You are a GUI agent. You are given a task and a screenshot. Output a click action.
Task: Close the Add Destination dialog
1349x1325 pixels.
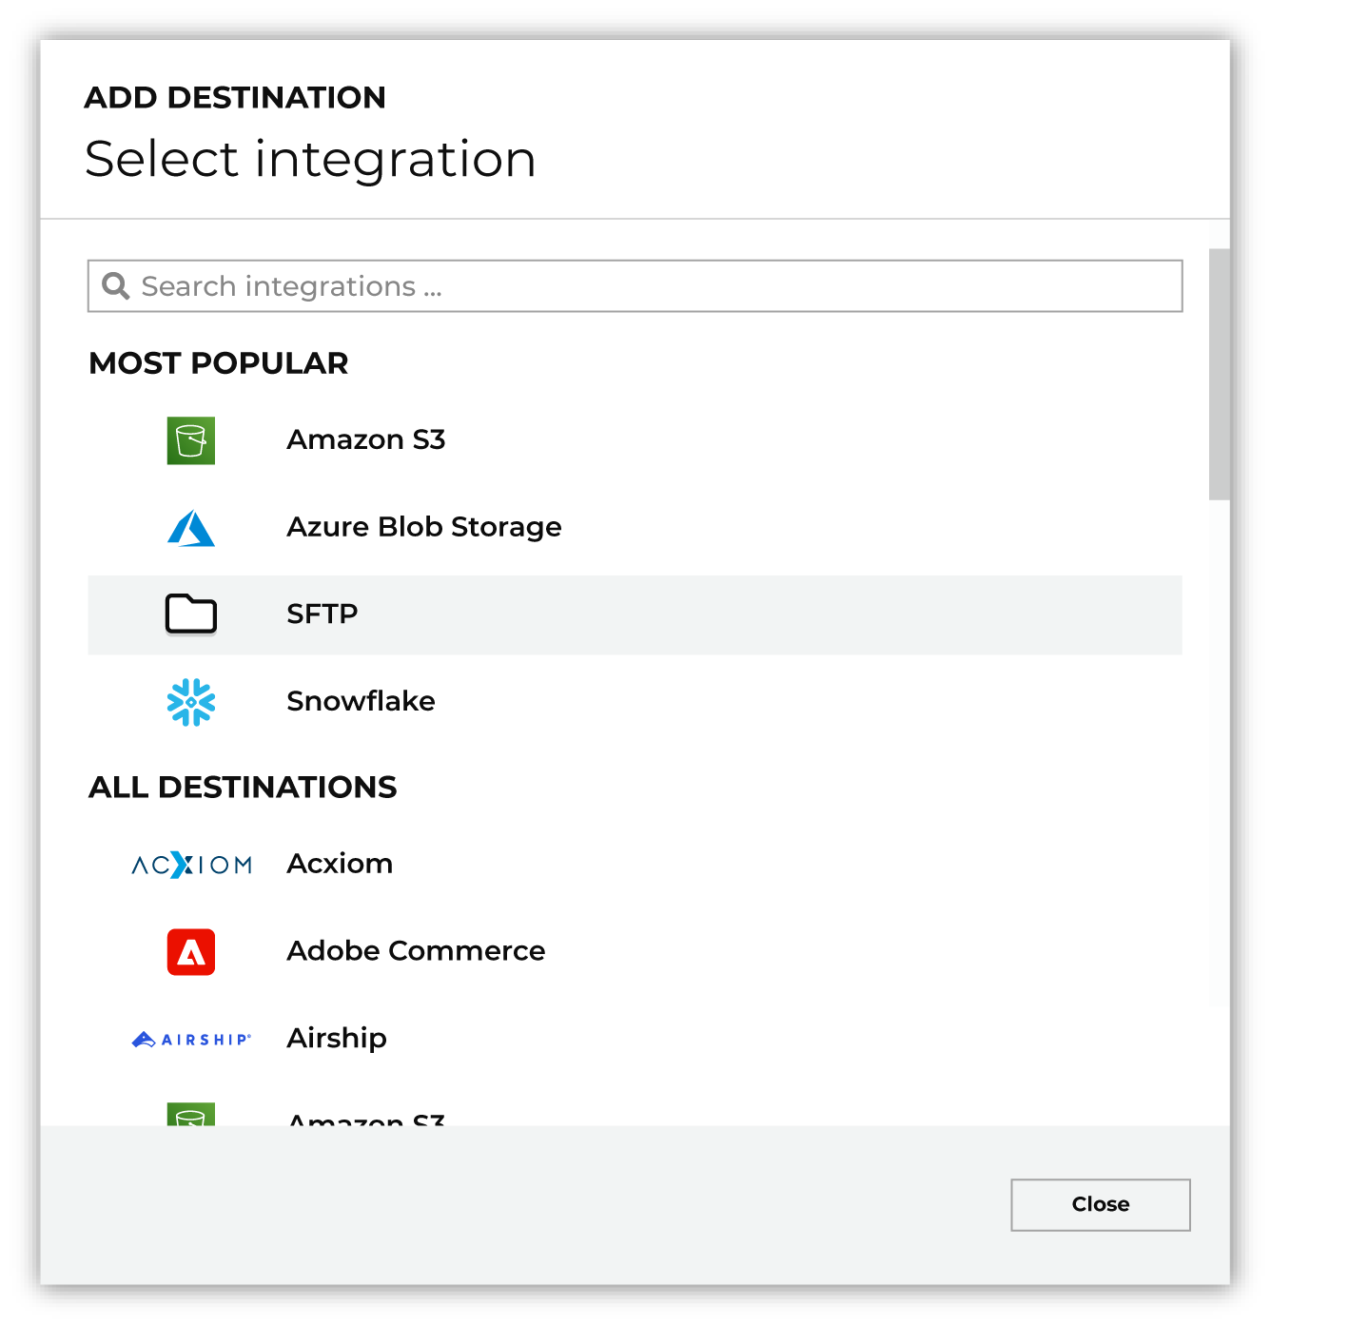pos(1100,1204)
